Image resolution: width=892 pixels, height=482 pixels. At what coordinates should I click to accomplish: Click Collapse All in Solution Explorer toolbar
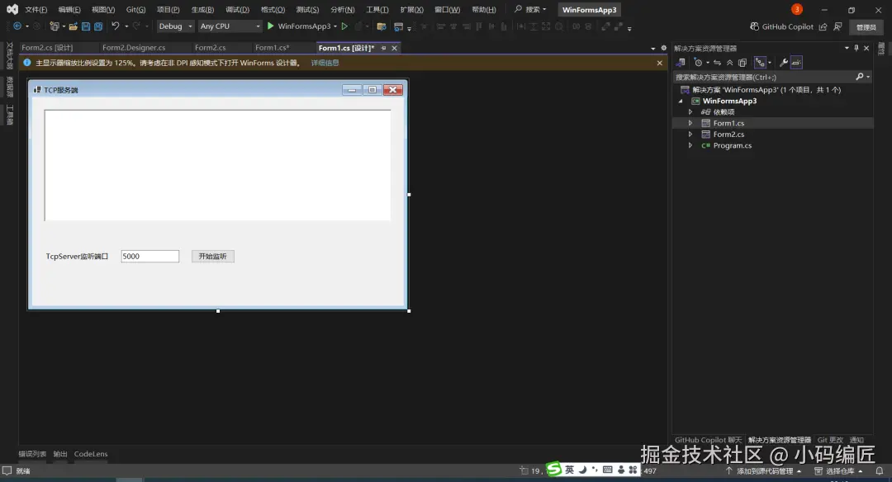coord(729,63)
